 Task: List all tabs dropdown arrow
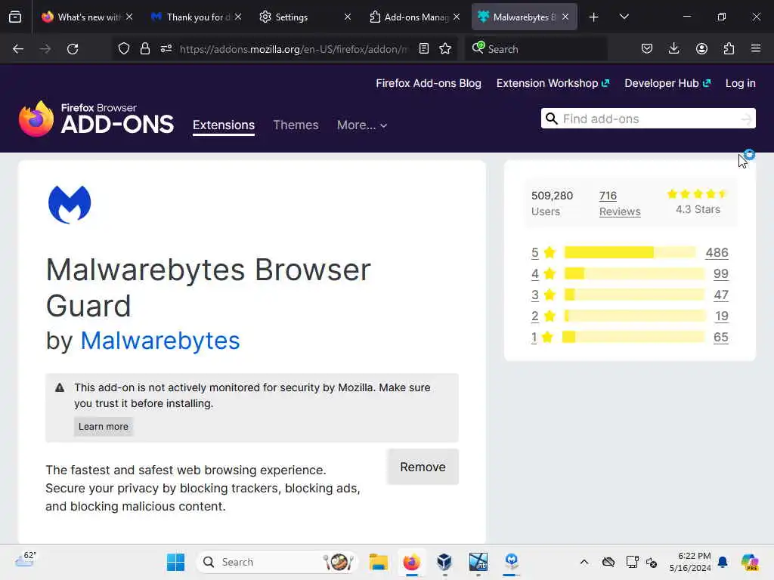click(624, 17)
